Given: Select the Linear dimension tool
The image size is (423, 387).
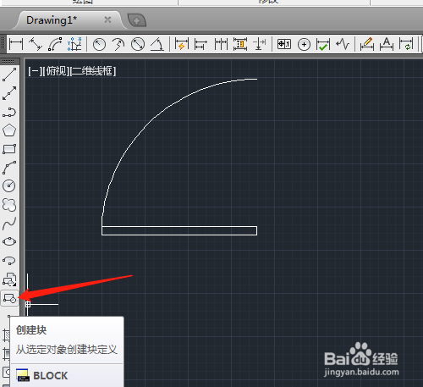Looking at the screenshot, I should [16, 44].
